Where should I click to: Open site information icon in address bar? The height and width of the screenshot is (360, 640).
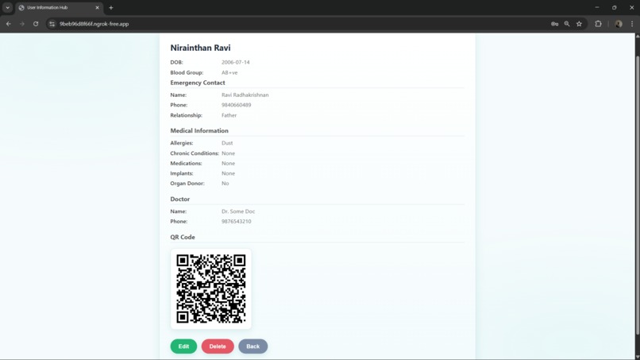click(52, 24)
